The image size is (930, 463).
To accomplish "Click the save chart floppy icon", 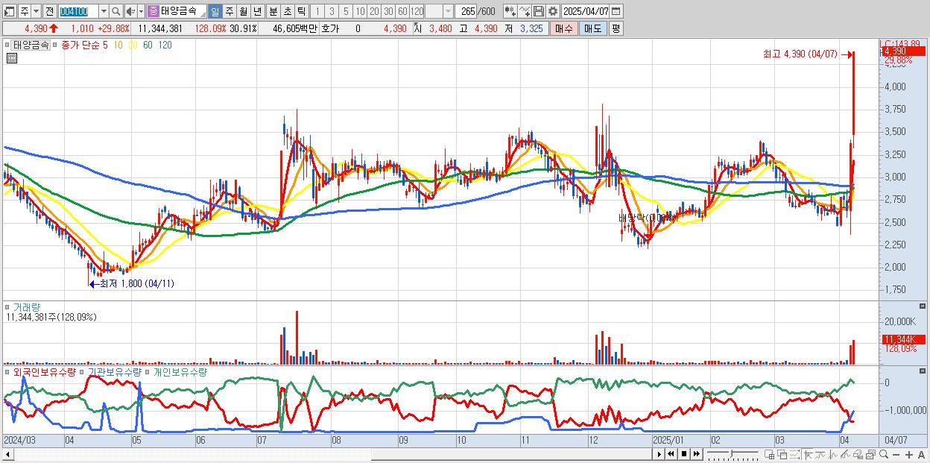I will pyautogui.click(x=539, y=11).
